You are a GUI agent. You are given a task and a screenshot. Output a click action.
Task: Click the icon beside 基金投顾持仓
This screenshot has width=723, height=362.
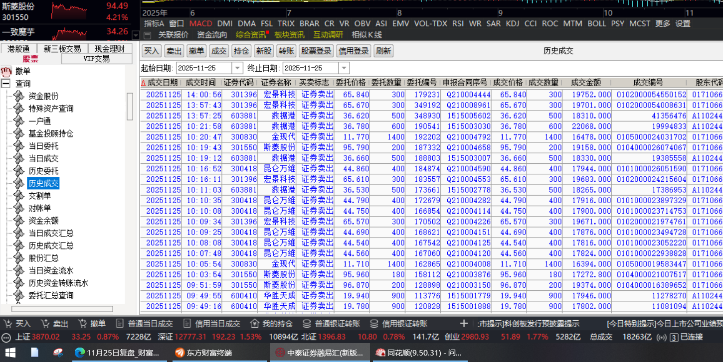click(x=19, y=133)
